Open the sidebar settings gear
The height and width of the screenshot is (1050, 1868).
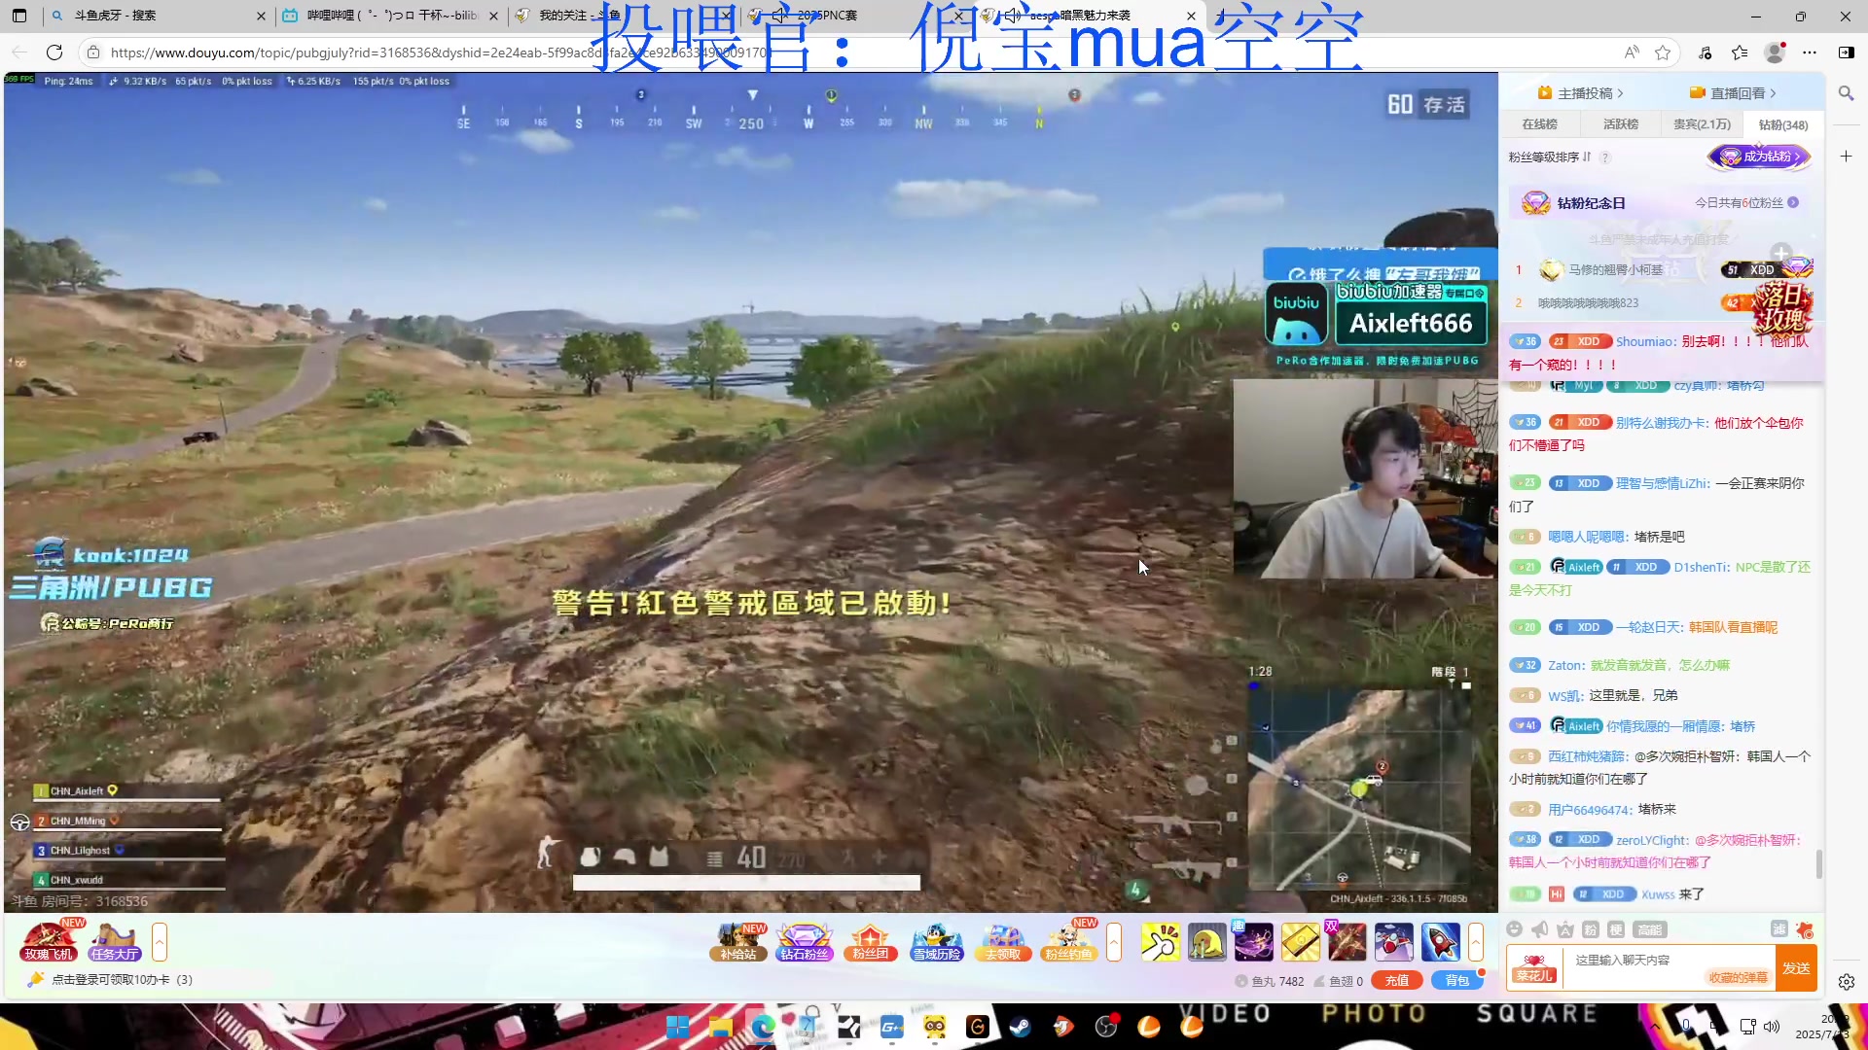(1846, 982)
